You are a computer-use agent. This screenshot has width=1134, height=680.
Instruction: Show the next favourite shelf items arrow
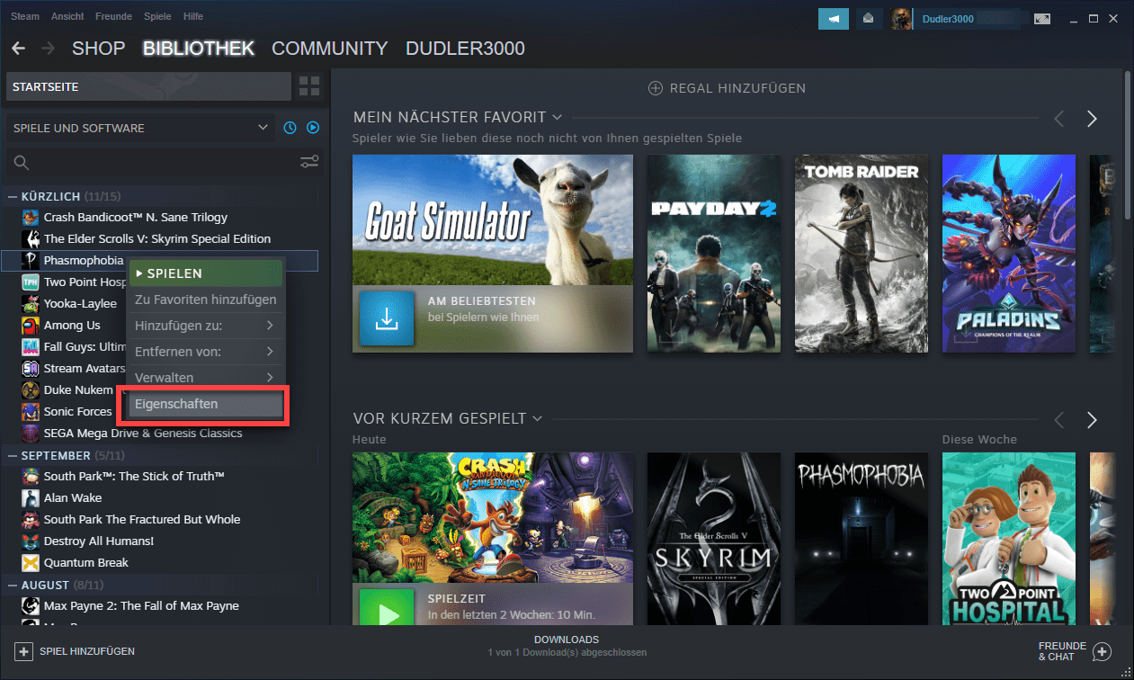1092,119
